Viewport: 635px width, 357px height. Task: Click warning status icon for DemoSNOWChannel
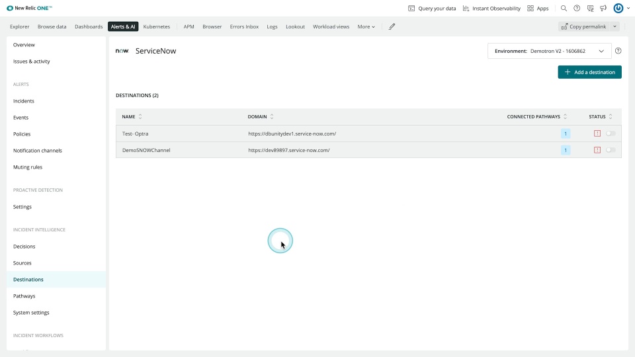[x=597, y=150]
